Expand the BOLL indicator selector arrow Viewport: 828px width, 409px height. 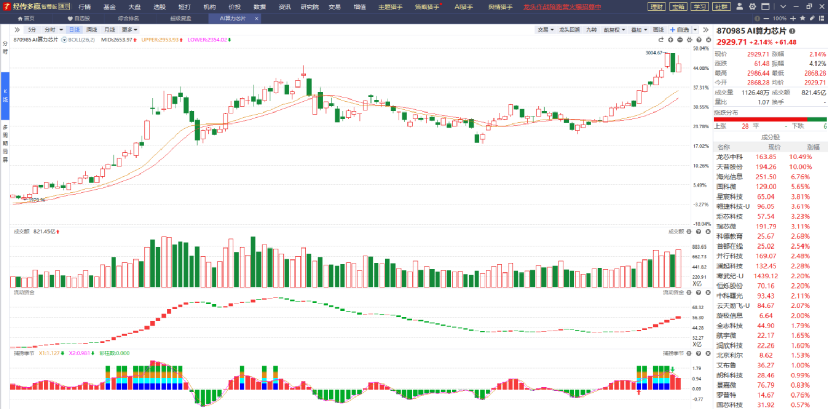click(64, 40)
